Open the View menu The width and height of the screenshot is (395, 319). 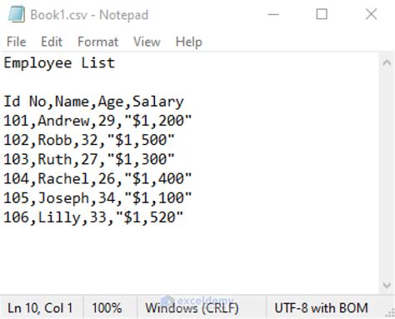tap(147, 42)
